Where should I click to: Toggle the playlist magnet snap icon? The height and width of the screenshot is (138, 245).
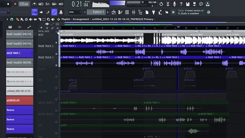coord(12,19)
